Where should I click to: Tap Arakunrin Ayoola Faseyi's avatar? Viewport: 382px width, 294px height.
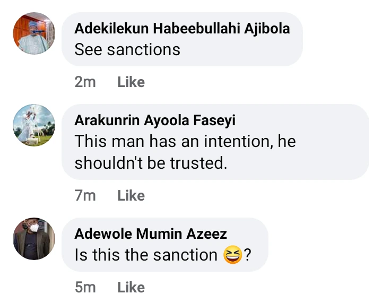(34, 125)
